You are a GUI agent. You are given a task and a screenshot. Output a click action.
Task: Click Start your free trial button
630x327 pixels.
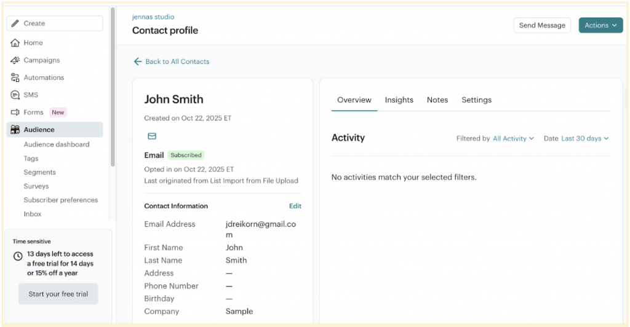pos(58,294)
